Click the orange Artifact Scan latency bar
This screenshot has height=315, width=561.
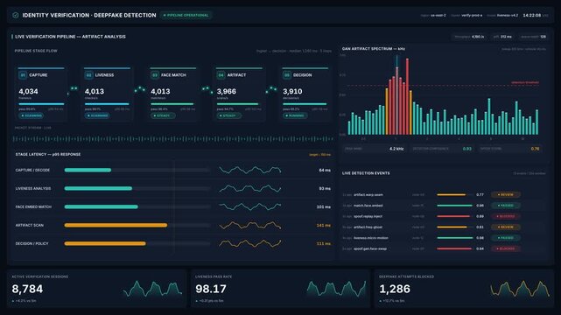tap(116, 225)
